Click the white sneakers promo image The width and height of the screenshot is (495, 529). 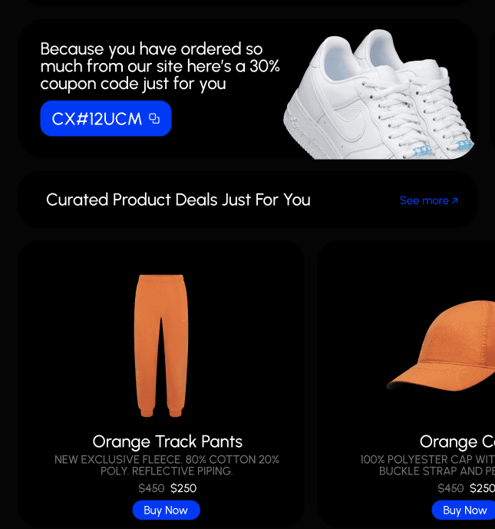(378, 94)
